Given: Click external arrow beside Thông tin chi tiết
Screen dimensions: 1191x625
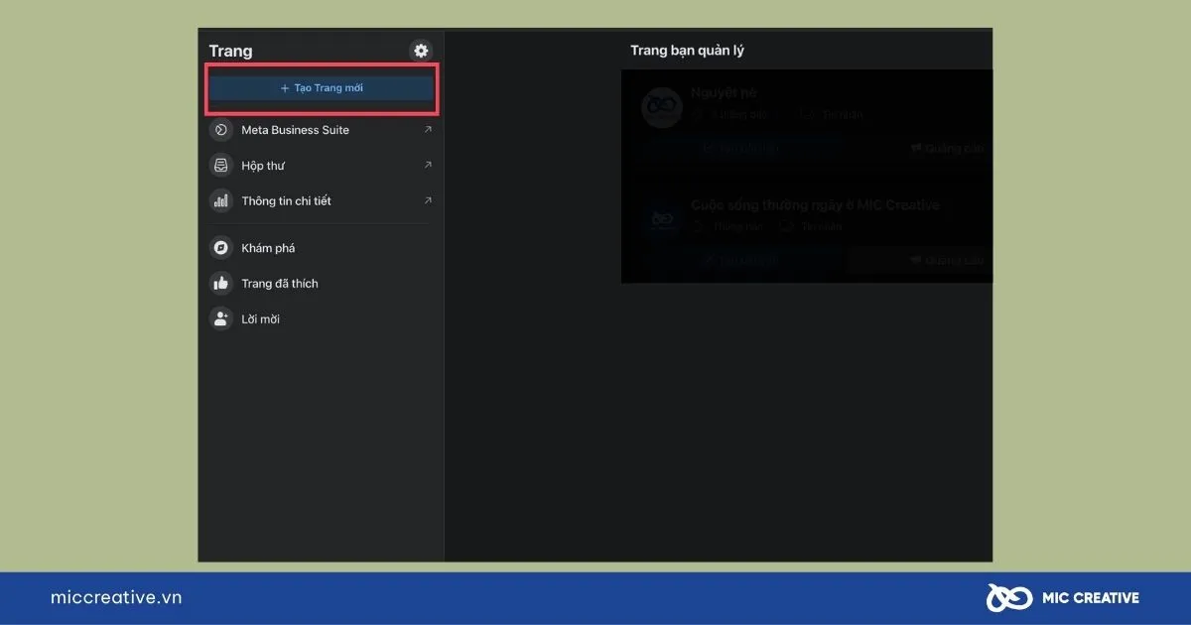Looking at the screenshot, I should click(428, 201).
